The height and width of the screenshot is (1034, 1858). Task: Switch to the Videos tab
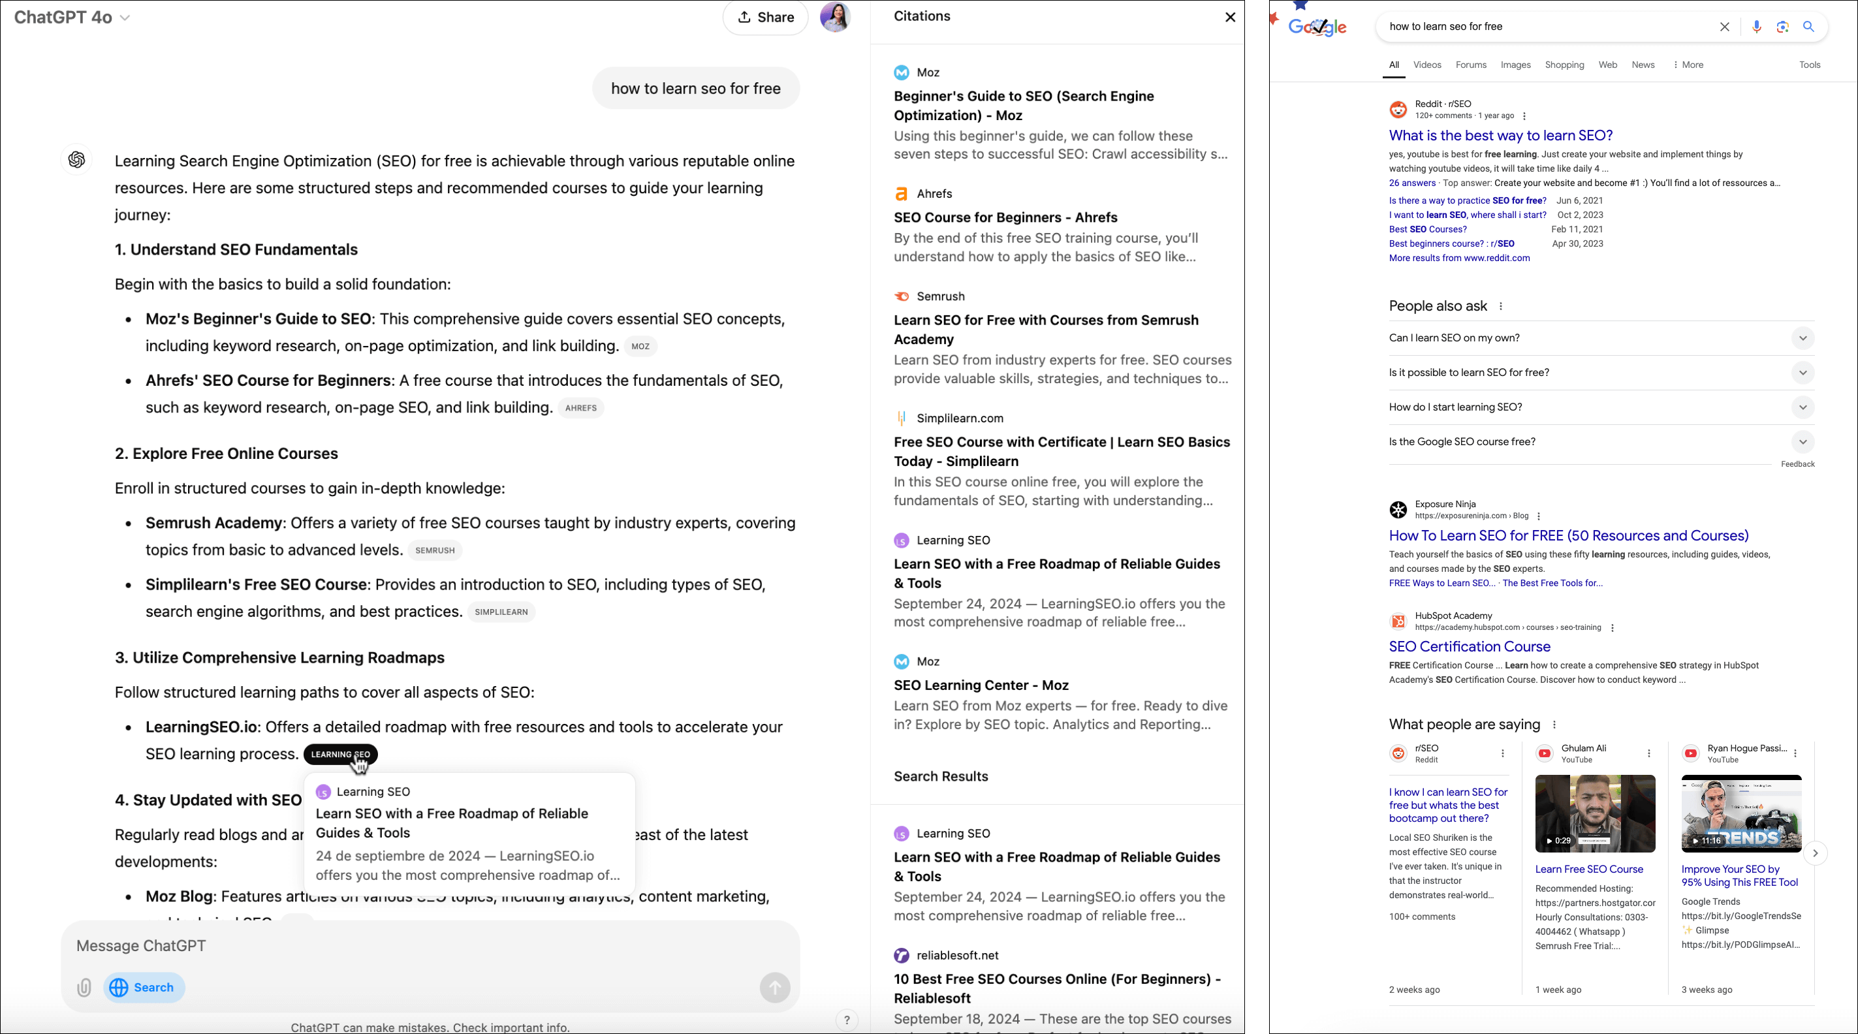pos(1426,65)
